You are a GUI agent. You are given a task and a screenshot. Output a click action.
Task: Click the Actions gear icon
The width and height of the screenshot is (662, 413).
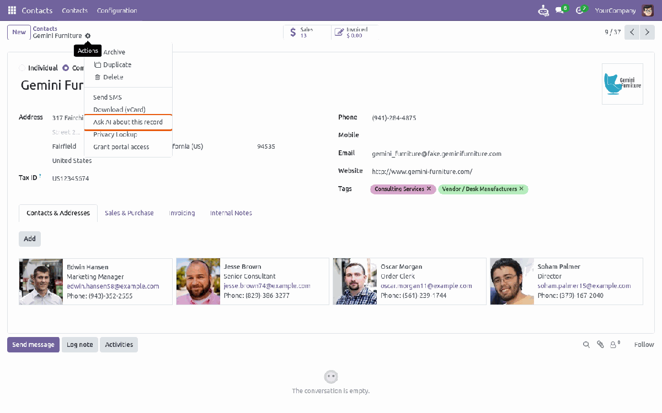pyautogui.click(x=88, y=36)
